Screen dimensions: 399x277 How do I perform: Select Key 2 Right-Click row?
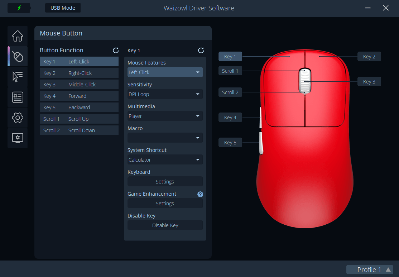[x=79, y=73]
